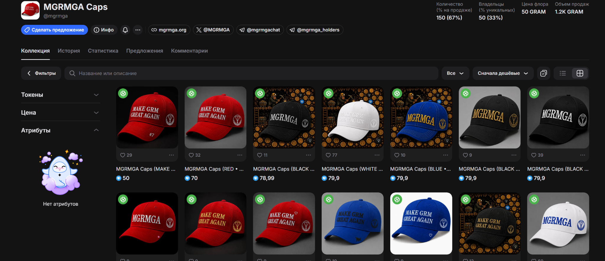The image size is (605, 261).
Task: Click the heart icon on the 29-likes card
Action: coord(123,155)
